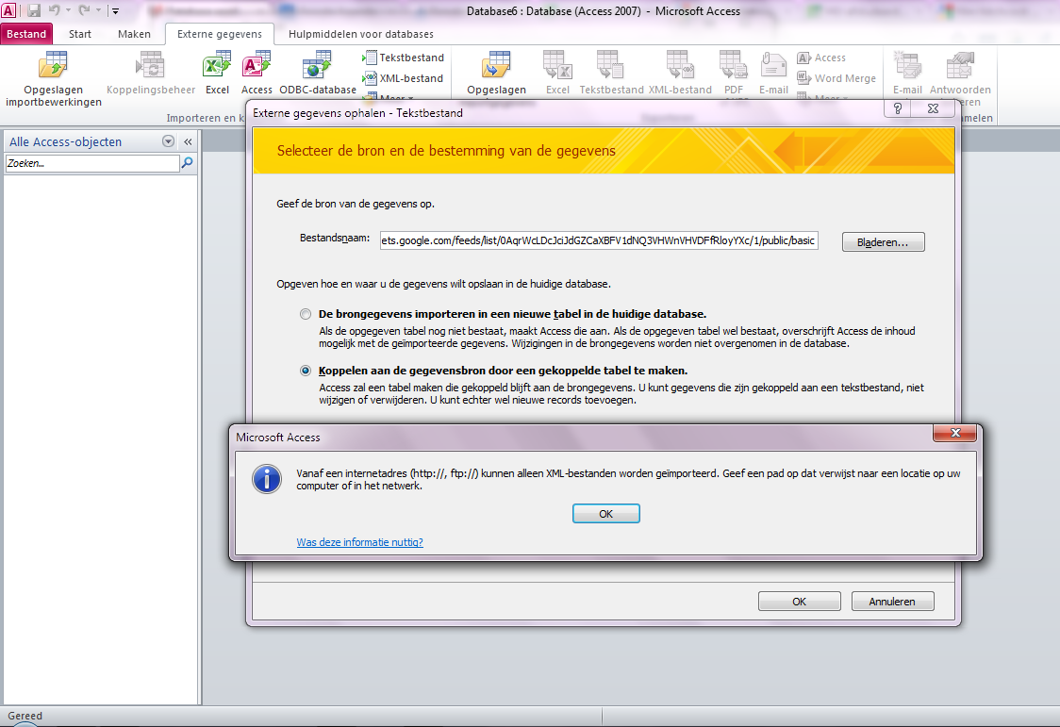Click the blue information icon in message box
Viewport: 1060px width, 727px height.
point(267,479)
